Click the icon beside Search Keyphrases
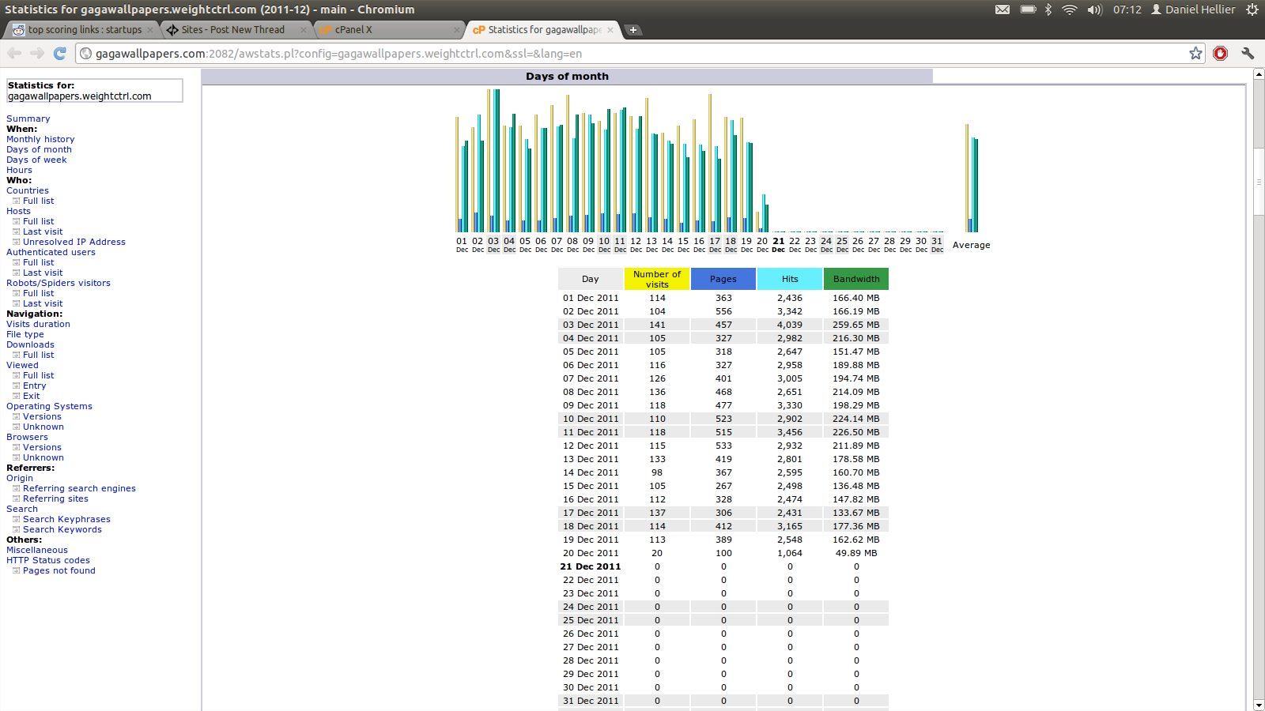This screenshot has height=711, width=1265. click(16, 519)
